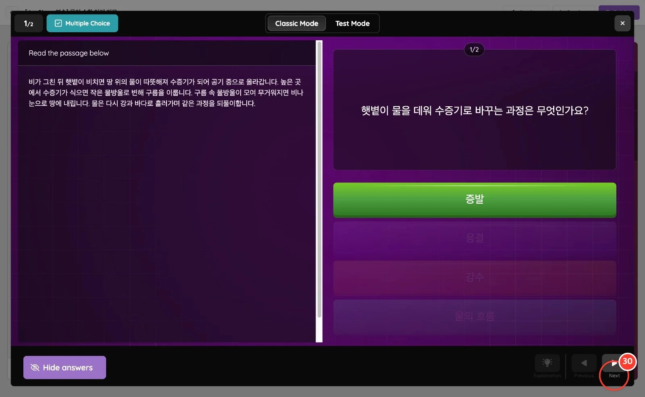Screen dimensions: 645x397
Task: Open the Explanation lightbulb icon
Action: tap(547, 363)
